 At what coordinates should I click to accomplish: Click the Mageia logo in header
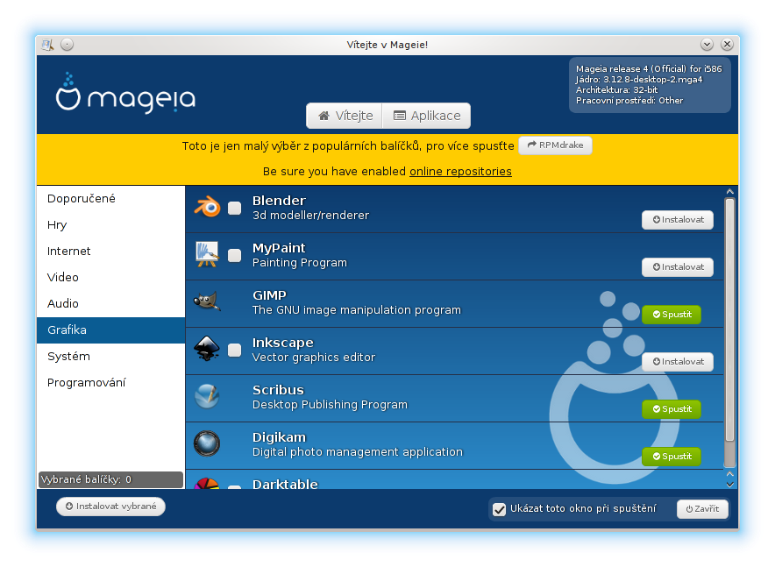125,93
